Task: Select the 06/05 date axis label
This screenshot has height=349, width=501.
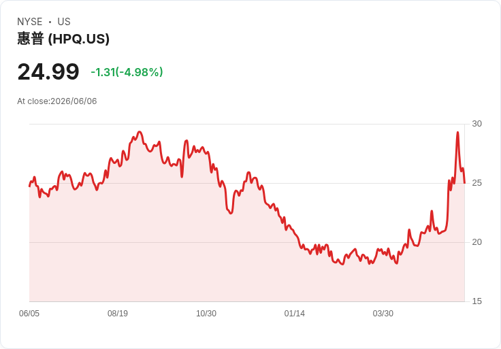Action: tap(29, 313)
